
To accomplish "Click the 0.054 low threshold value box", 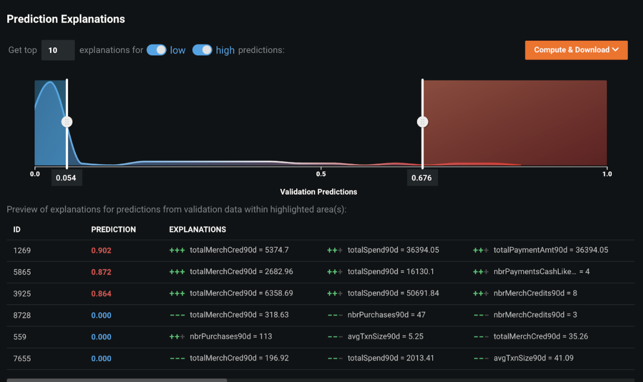I will pyautogui.click(x=67, y=178).
